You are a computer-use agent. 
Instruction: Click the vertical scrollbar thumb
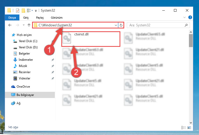point(191,41)
